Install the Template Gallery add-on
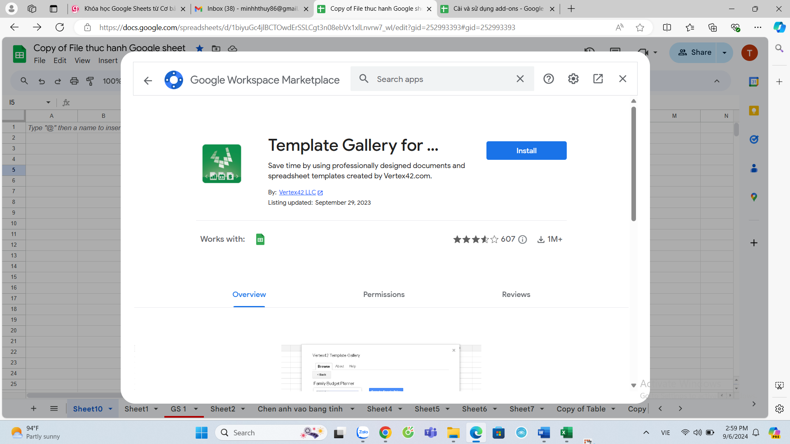790x444 pixels. [526, 151]
